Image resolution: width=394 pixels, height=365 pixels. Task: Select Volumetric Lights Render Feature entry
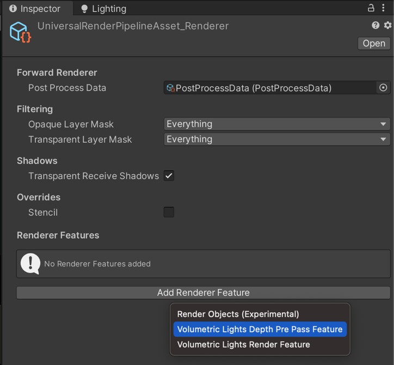click(x=260, y=344)
